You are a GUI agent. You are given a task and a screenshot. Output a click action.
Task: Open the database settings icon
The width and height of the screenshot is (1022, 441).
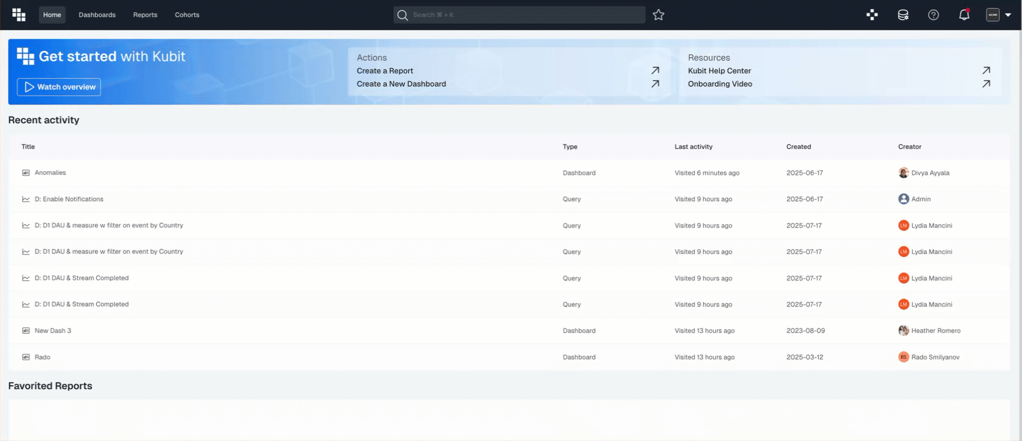(x=903, y=15)
